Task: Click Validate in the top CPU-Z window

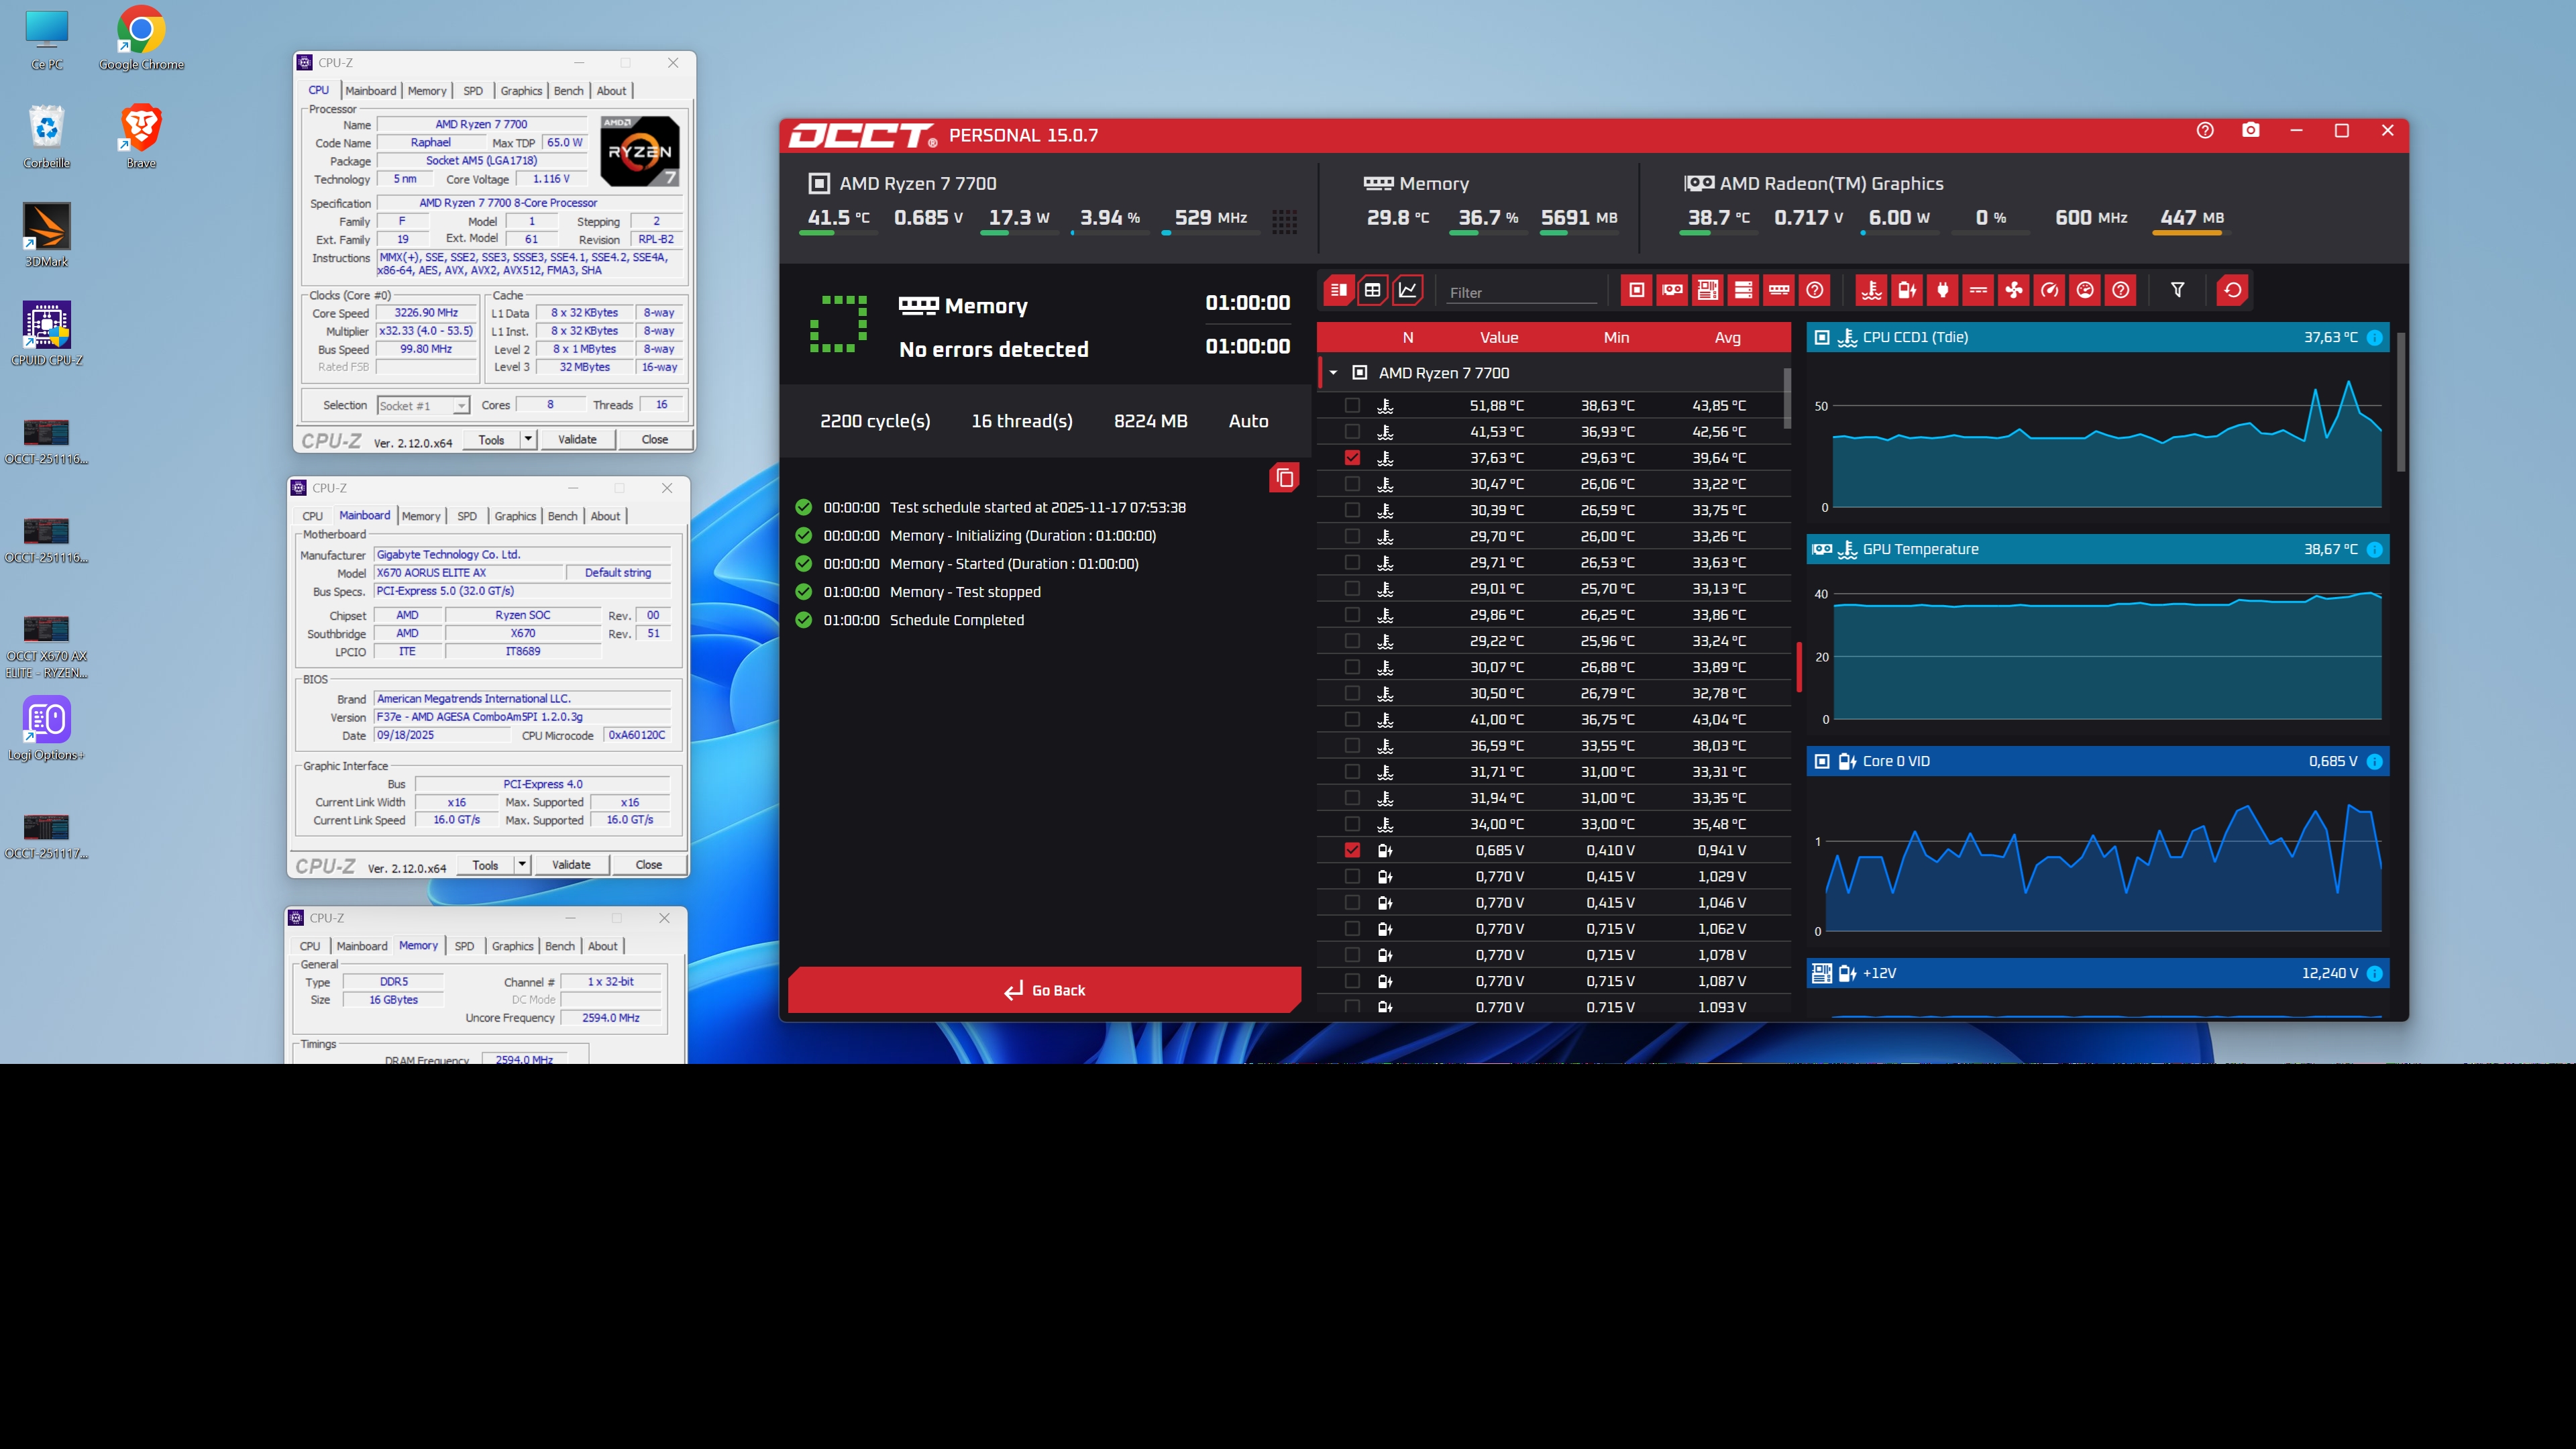Action: pyautogui.click(x=577, y=440)
